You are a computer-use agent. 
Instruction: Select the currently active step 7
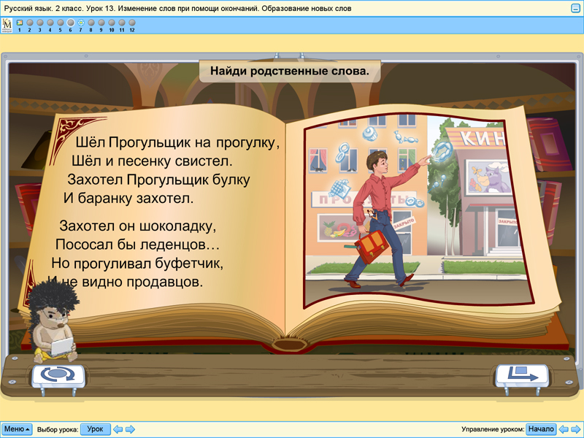coord(80,22)
